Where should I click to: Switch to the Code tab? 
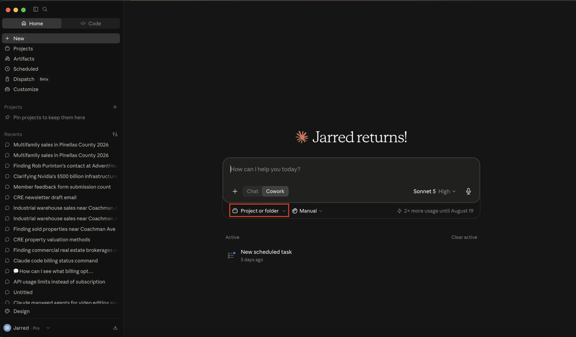(x=91, y=24)
